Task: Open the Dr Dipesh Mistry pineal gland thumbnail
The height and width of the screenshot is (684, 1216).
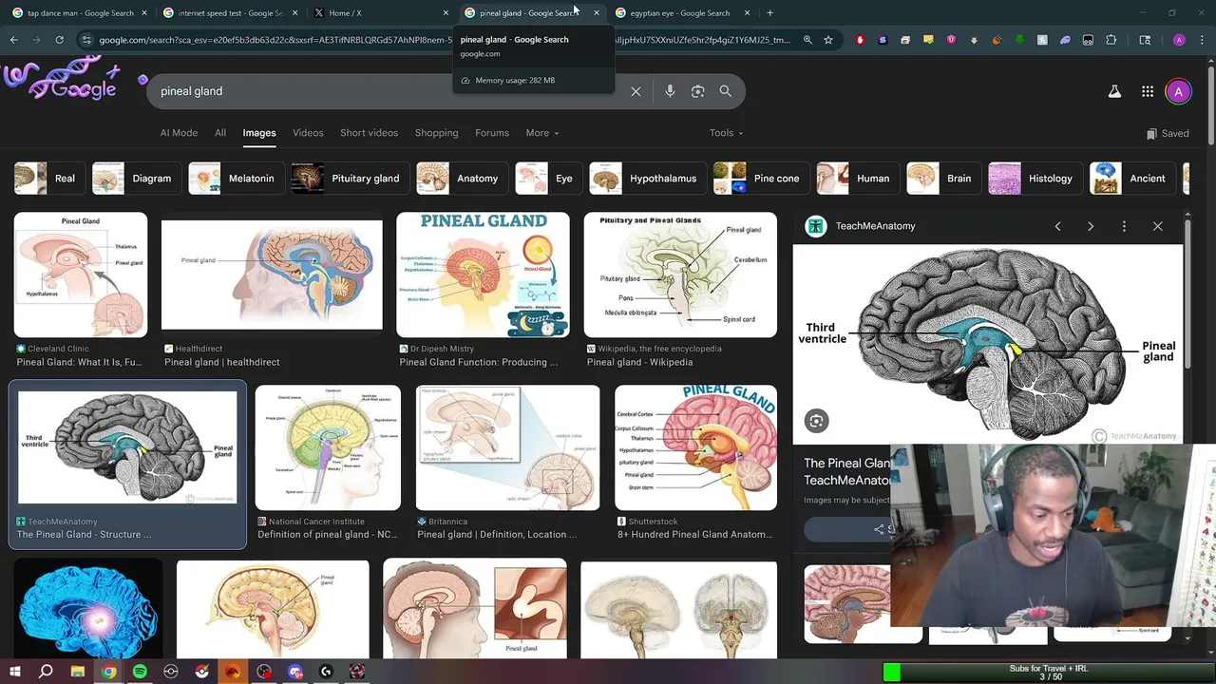Action: 483,275
